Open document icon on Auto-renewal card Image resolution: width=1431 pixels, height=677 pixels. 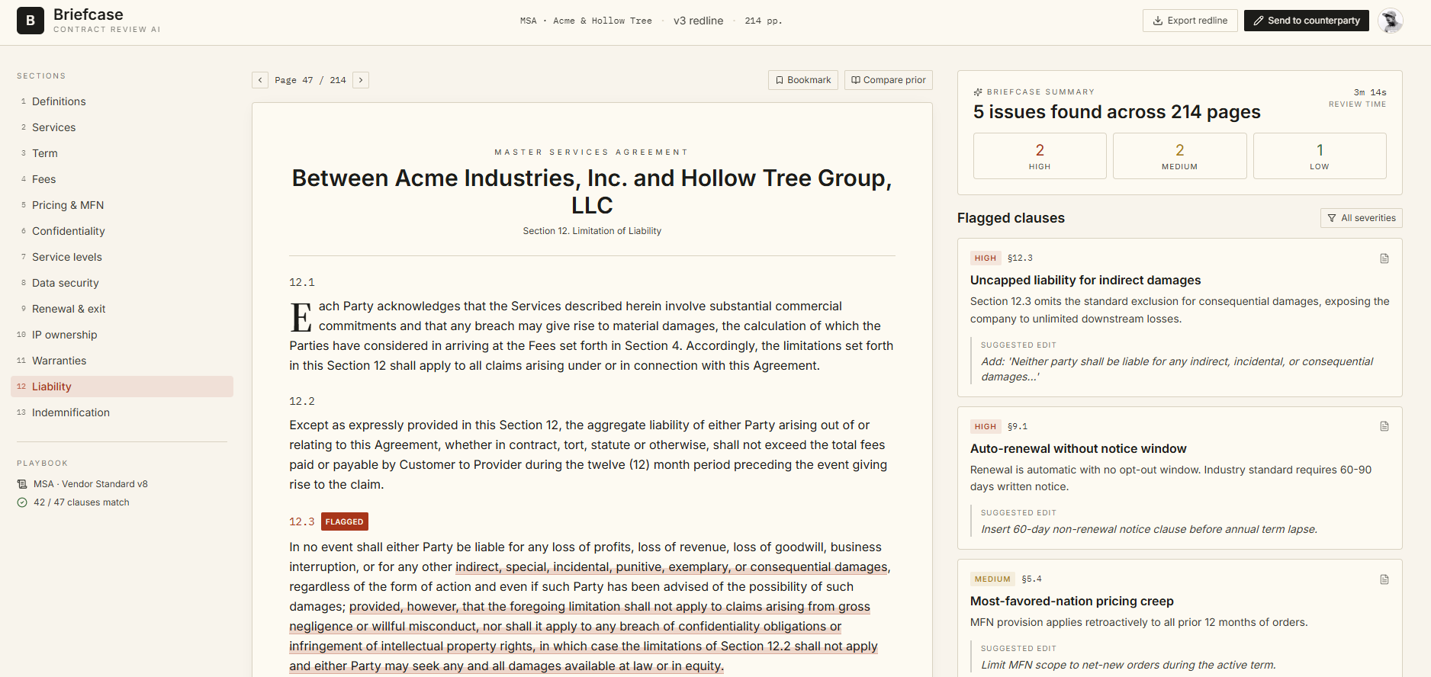[1384, 426]
